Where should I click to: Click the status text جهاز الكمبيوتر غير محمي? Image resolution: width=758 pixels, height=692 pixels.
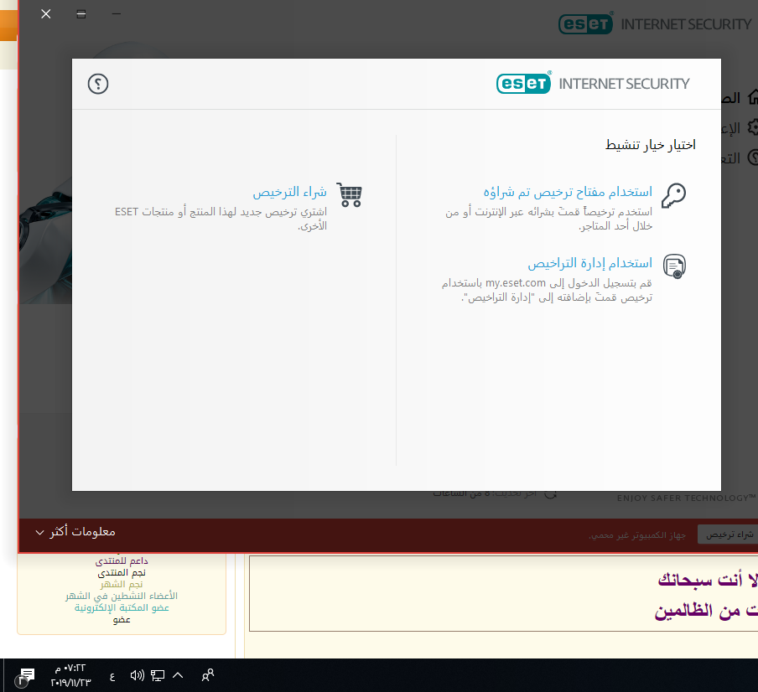[637, 535]
